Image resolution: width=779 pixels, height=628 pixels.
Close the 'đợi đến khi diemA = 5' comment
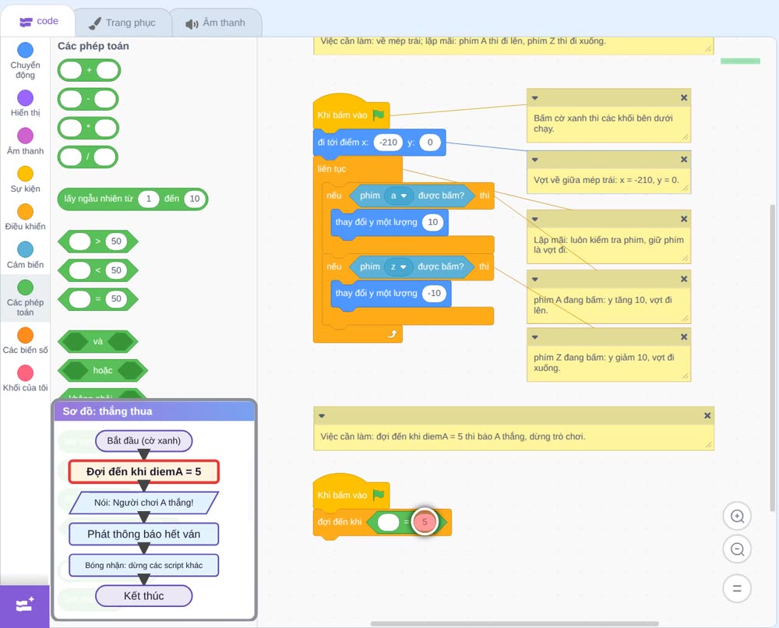pos(707,416)
